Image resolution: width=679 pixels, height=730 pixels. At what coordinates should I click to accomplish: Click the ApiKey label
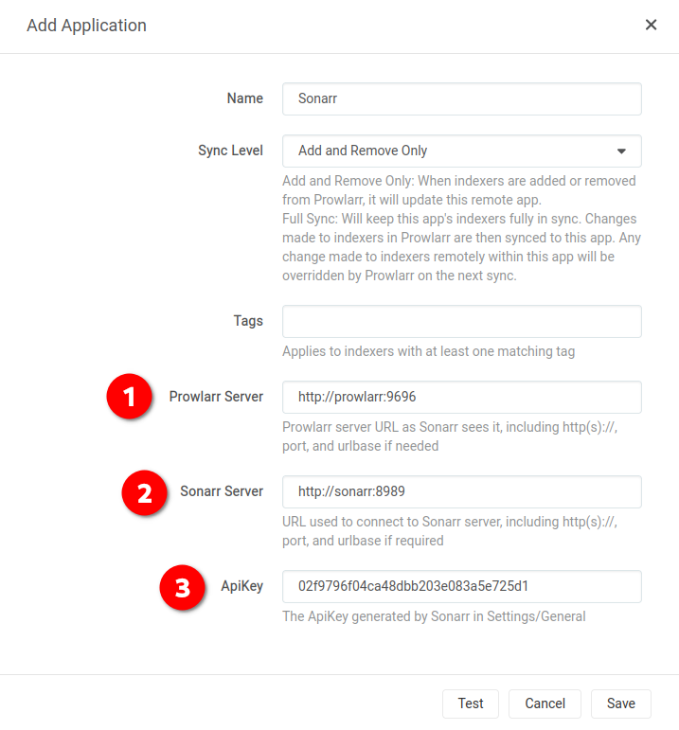[242, 586]
